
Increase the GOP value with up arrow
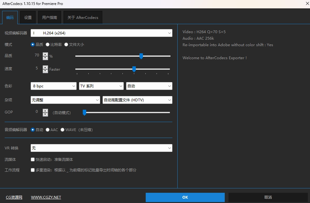[x=45, y=110]
